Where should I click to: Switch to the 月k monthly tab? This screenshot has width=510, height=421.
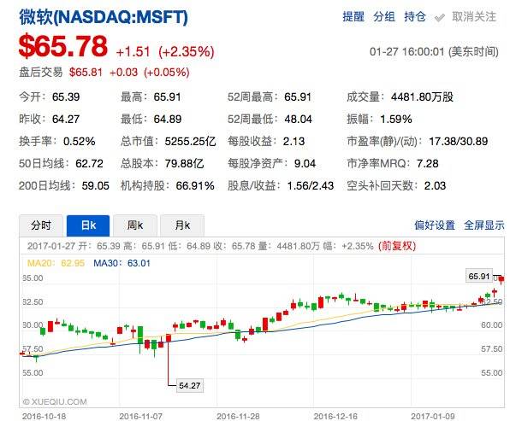pos(182,225)
